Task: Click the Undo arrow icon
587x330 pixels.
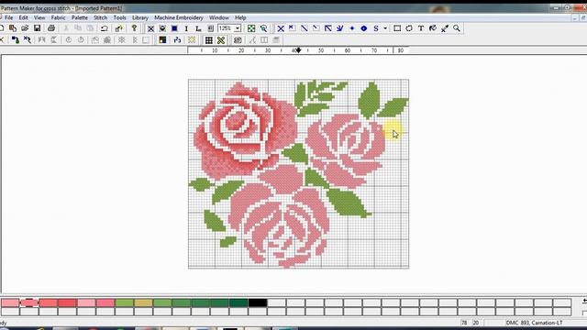Action: coord(104,28)
